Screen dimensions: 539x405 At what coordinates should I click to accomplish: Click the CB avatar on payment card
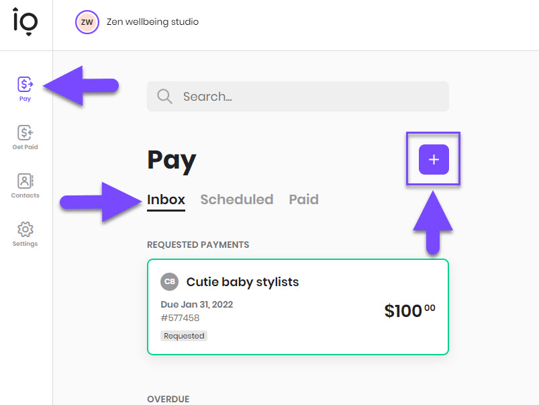[170, 281]
